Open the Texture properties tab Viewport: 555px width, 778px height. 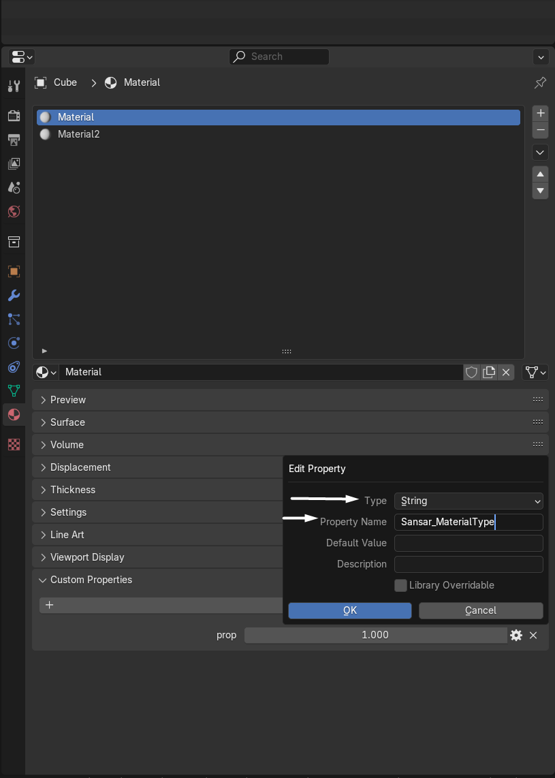point(14,444)
